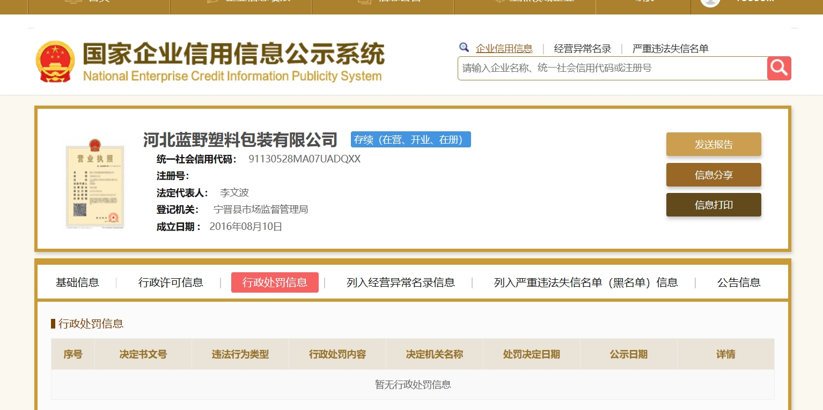Open the 列入严重违法失信名单（黑名单）信息 tab
This screenshot has width=823, height=410.
pos(586,282)
